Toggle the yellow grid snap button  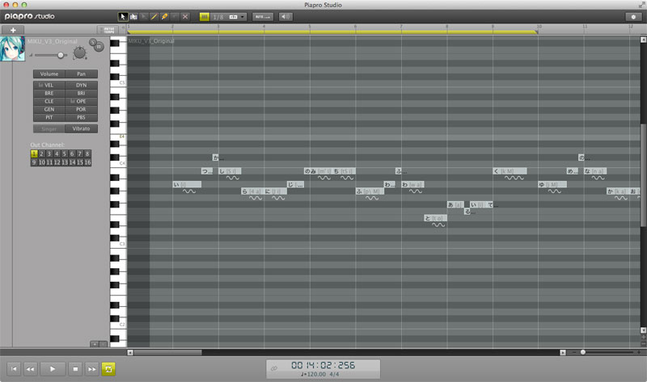coord(205,17)
